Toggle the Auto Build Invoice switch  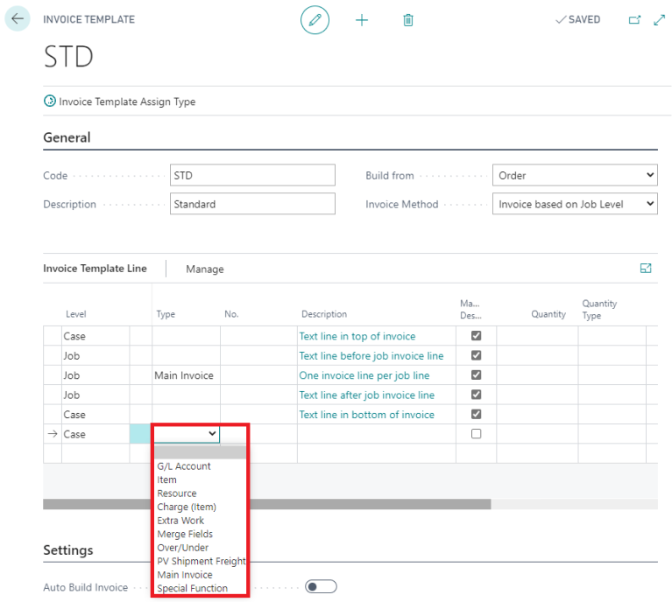[321, 586]
